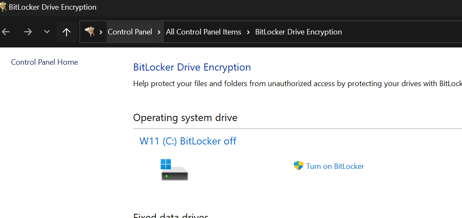The height and width of the screenshot is (218, 462).
Task: Go forward using the right arrow
Action: pyautogui.click(x=28, y=32)
